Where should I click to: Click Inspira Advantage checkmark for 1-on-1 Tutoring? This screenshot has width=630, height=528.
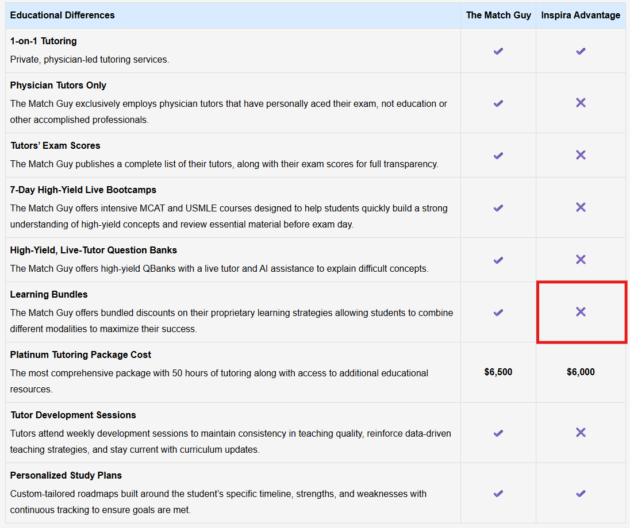(x=581, y=51)
